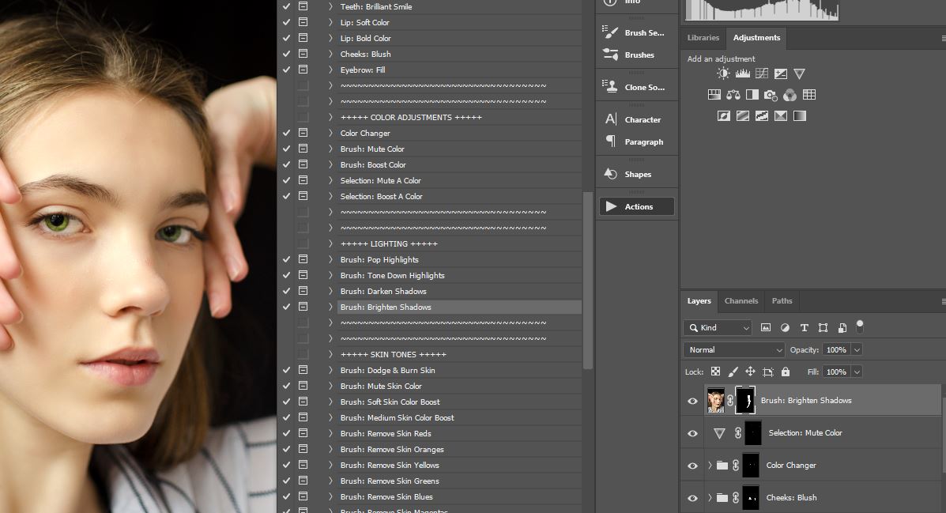
Task: Prevent auto-nesting into artboards lock icon
Action: pos(768,372)
